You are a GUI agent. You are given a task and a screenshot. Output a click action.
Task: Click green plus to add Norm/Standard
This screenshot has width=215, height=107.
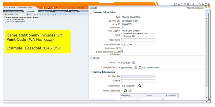(x=125, y=91)
